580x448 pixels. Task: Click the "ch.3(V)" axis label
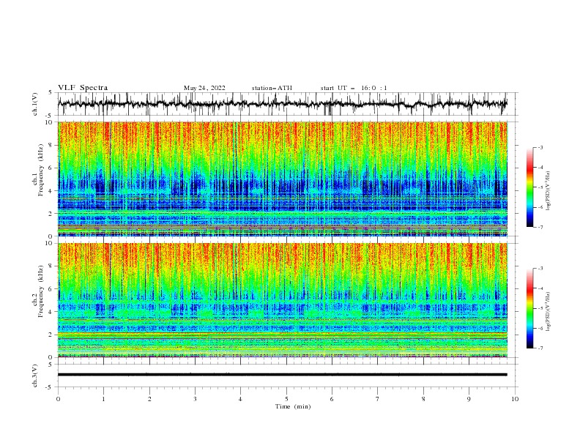35,376
